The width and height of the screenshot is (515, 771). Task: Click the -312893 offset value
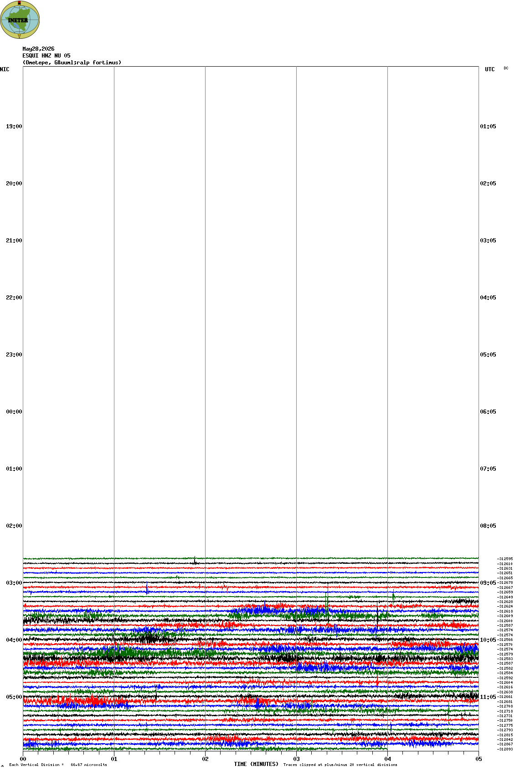pyautogui.click(x=505, y=749)
